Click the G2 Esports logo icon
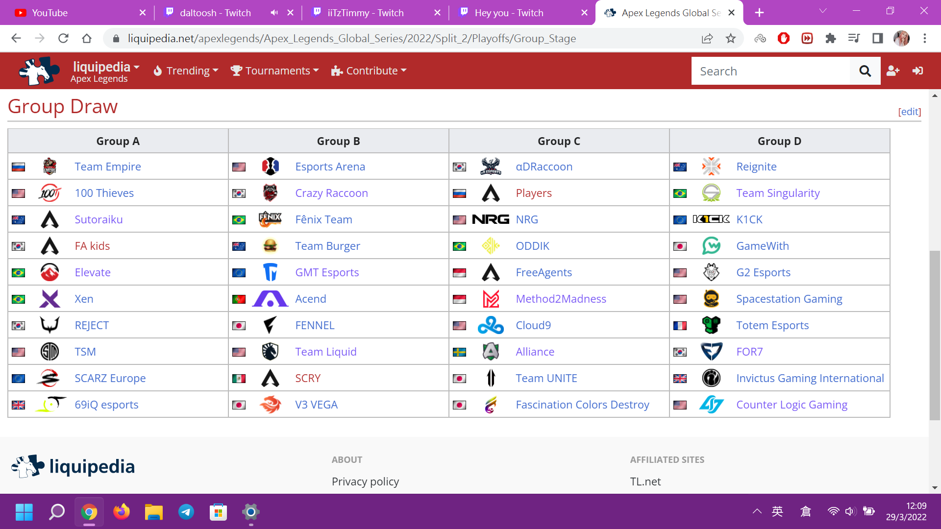The width and height of the screenshot is (941, 529). click(711, 272)
